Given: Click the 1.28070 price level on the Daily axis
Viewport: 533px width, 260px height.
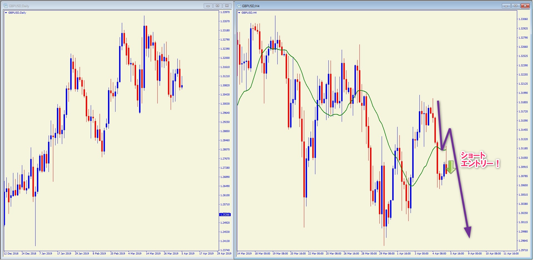Looking at the screenshot, I should point(225,150).
